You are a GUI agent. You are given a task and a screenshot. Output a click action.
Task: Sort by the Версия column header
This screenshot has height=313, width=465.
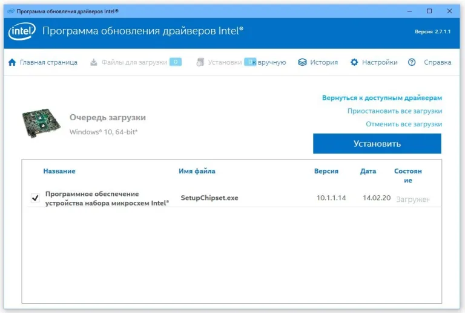pos(326,171)
